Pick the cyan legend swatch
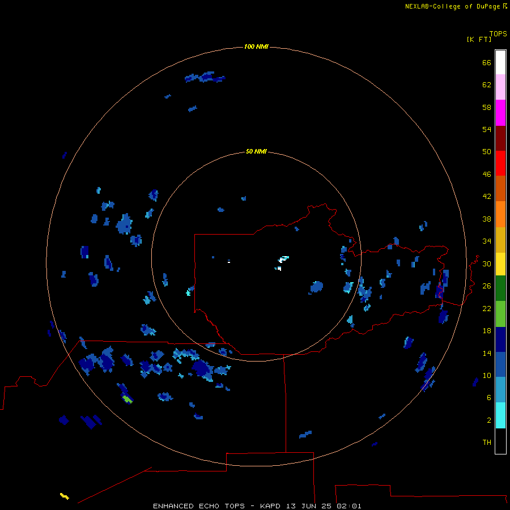The image size is (510, 510). click(x=500, y=415)
